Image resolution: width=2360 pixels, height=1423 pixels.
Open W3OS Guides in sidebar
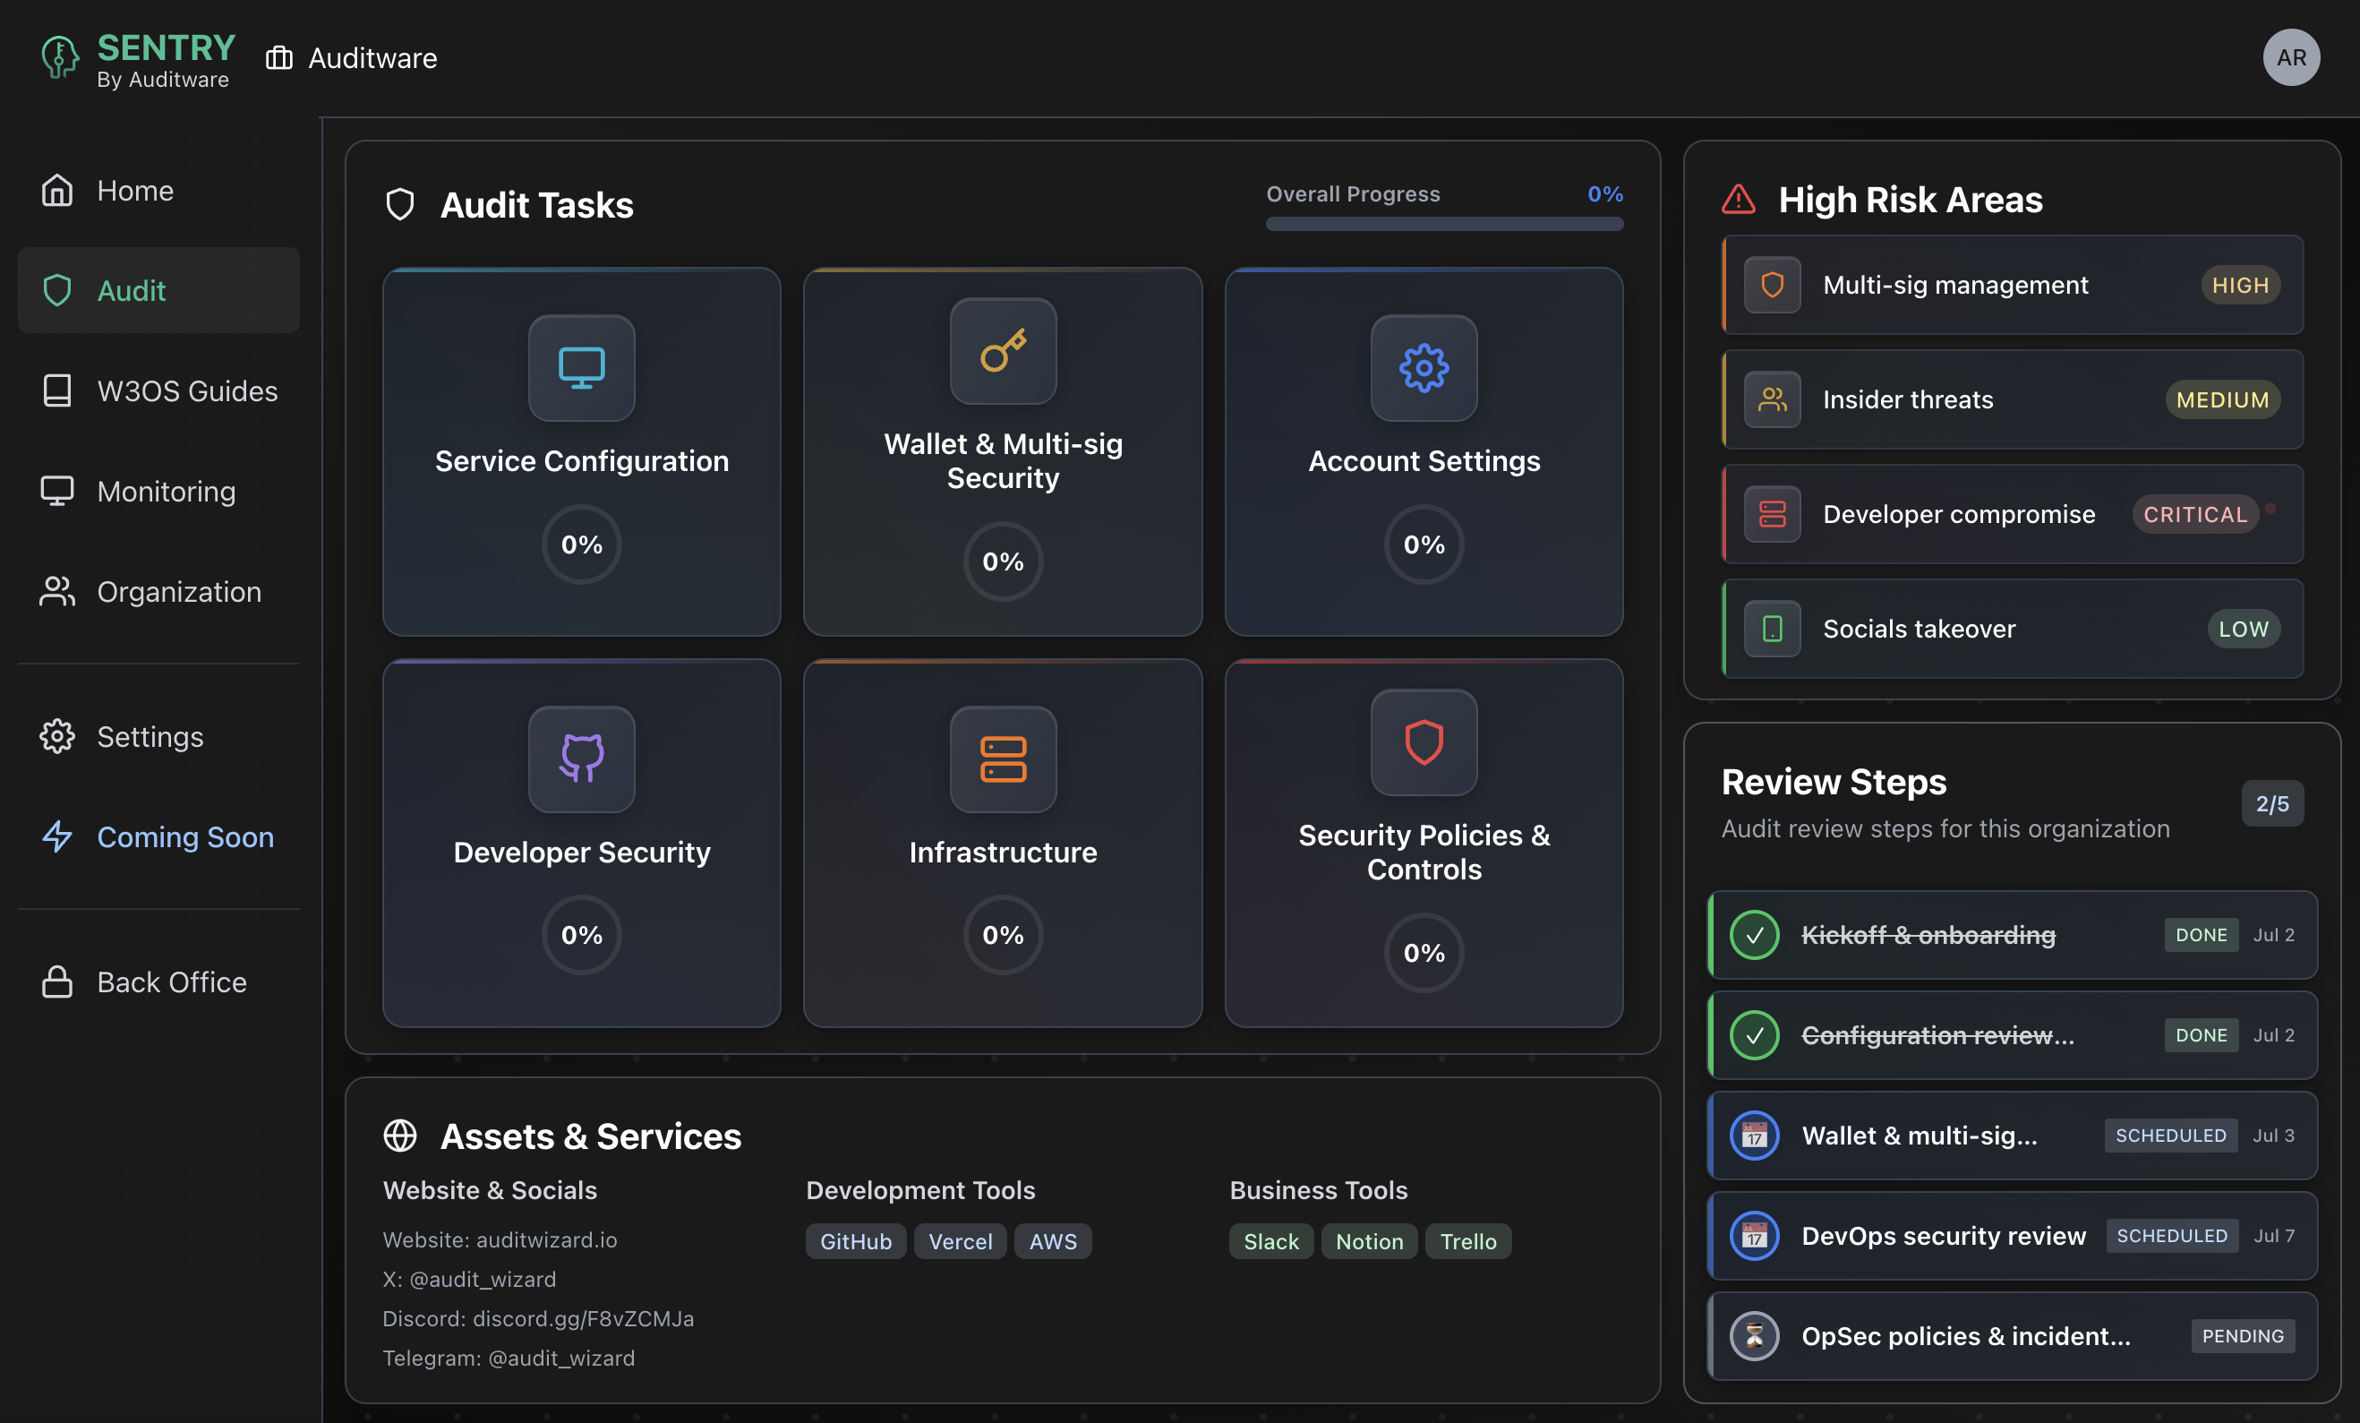click(159, 391)
